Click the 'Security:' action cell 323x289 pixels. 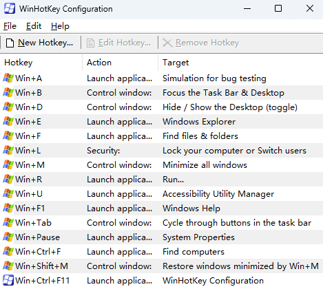pos(103,151)
